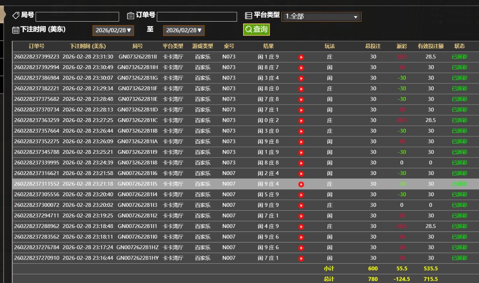Click the list icon beside 平台类型 label
This screenshot has height=283, width=479.
point(248,15)
